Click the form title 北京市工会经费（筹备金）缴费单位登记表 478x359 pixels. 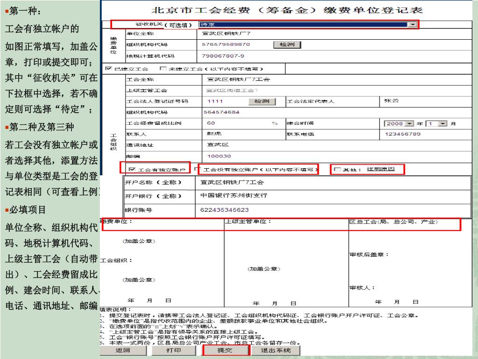[287, 10]
